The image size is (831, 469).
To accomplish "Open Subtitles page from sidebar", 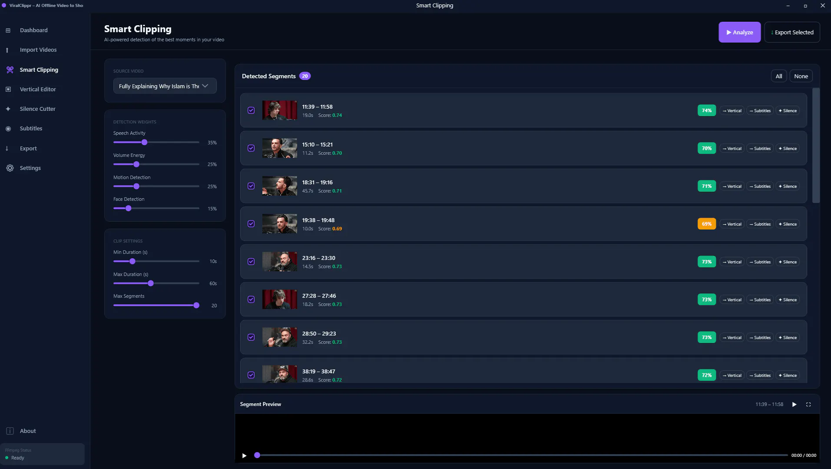I will (x=31, y=129).
